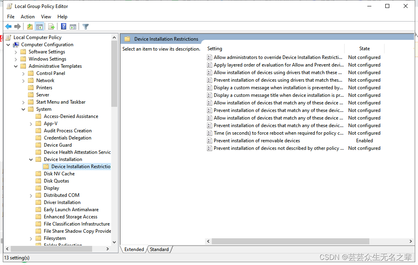Open the File menu

[x=11, y=17]
